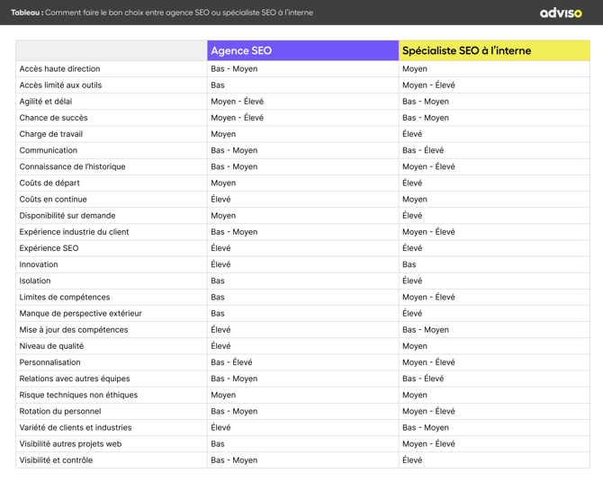Click the 'Expérience SEO' row label
Screen dimensions: 603x482
click(x=49, y=248)
